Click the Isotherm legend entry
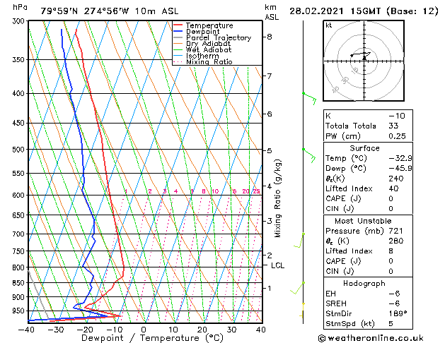445x343 pixels. 202,56
